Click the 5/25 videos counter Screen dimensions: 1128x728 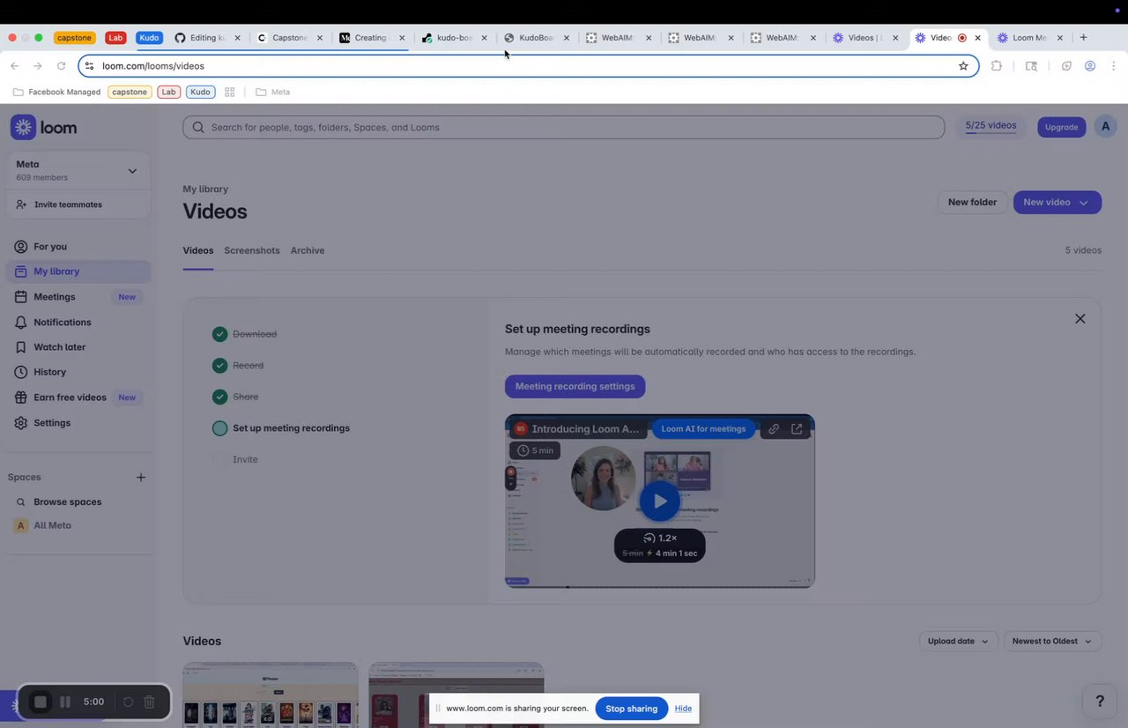[x=991, y=126]
